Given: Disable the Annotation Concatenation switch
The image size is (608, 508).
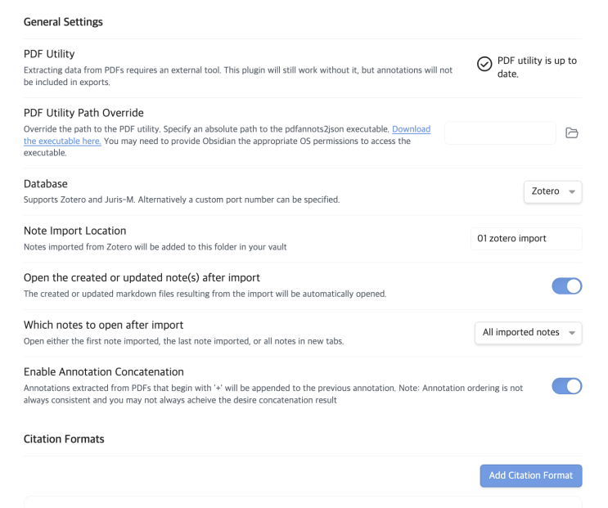Looking at the screenshot, I should click(x=567, y=385).
